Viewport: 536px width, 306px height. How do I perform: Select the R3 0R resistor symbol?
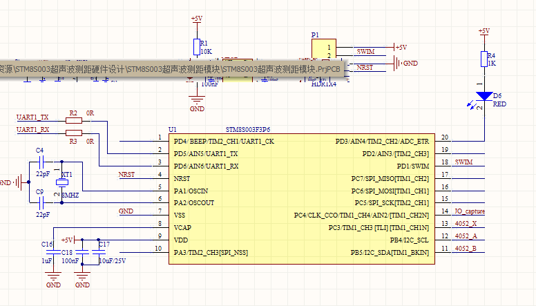(x=74, y=133)
